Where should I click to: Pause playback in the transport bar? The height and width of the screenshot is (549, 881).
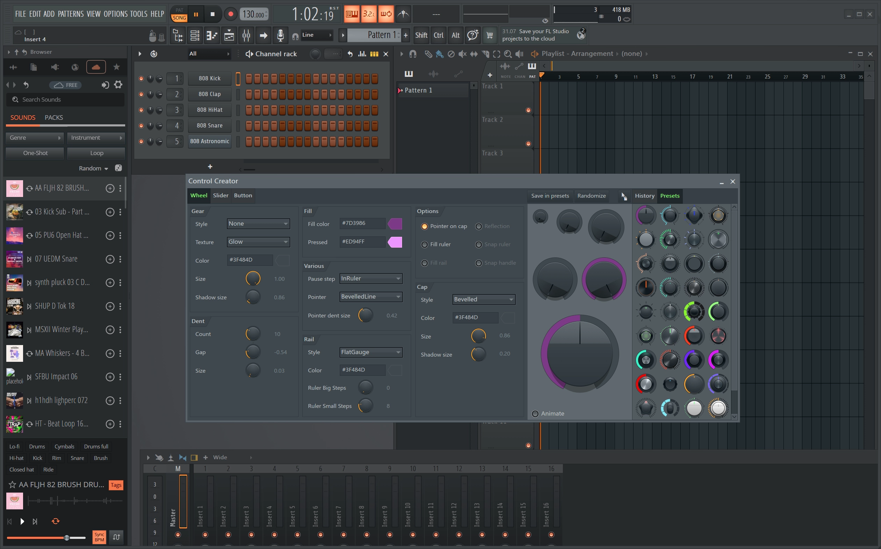(196, 14)
